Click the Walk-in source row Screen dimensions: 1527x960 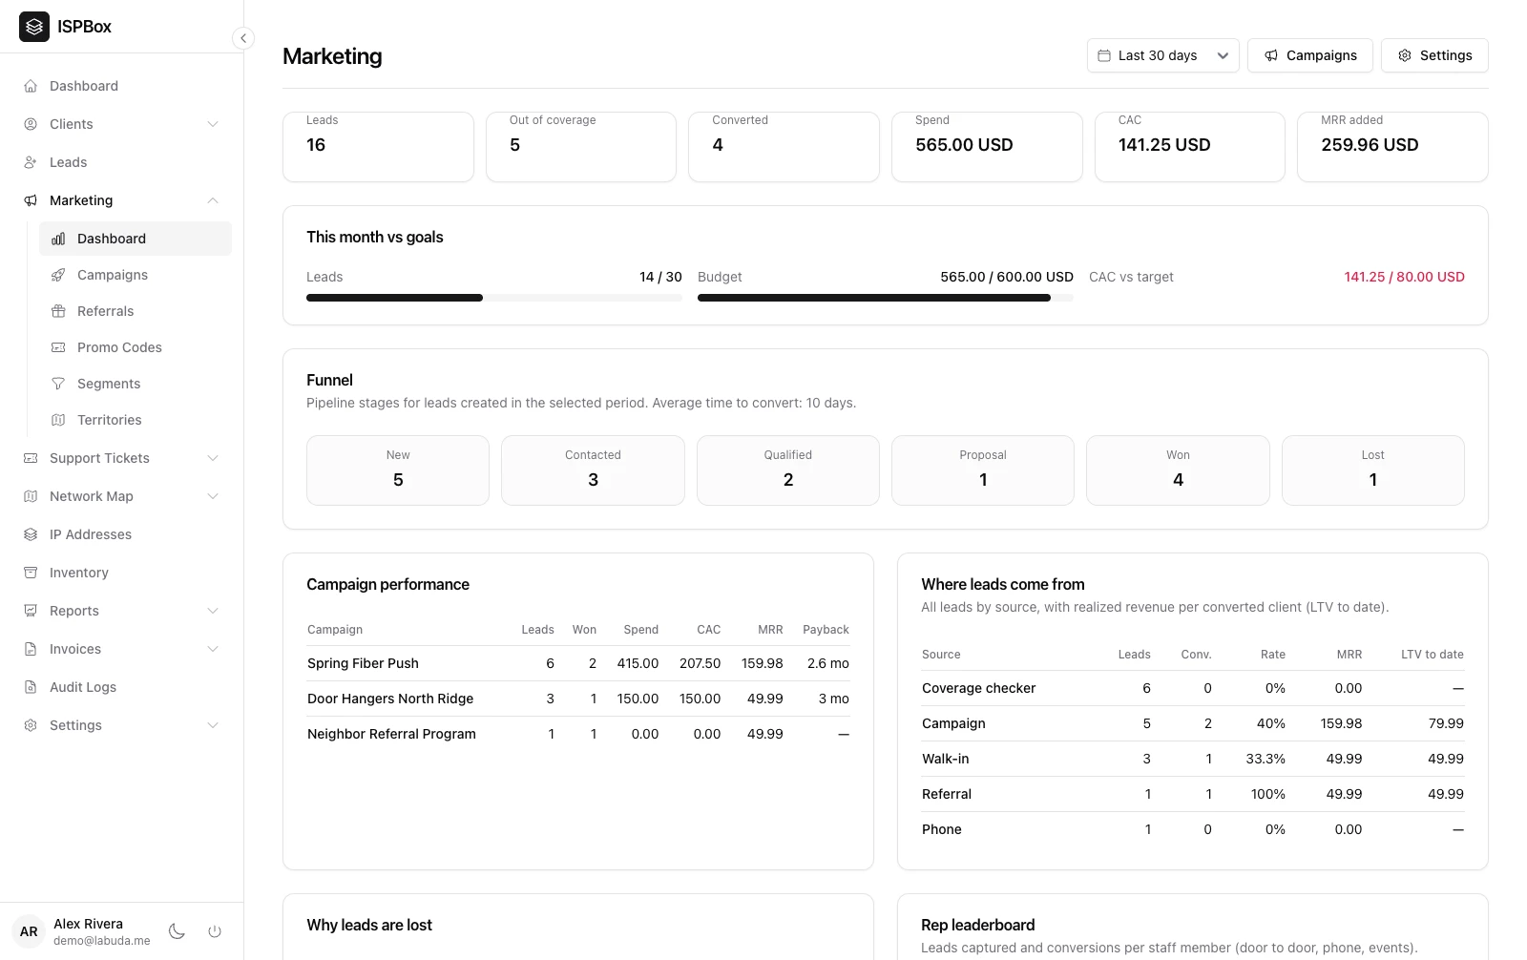pyautogui.click(x=1193, y=759)
